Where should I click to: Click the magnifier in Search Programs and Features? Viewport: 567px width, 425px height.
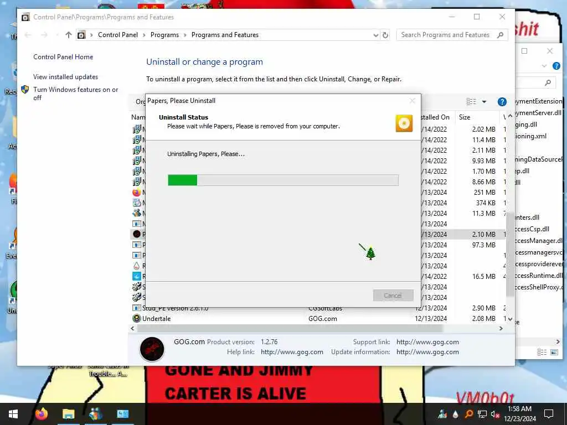501,35
